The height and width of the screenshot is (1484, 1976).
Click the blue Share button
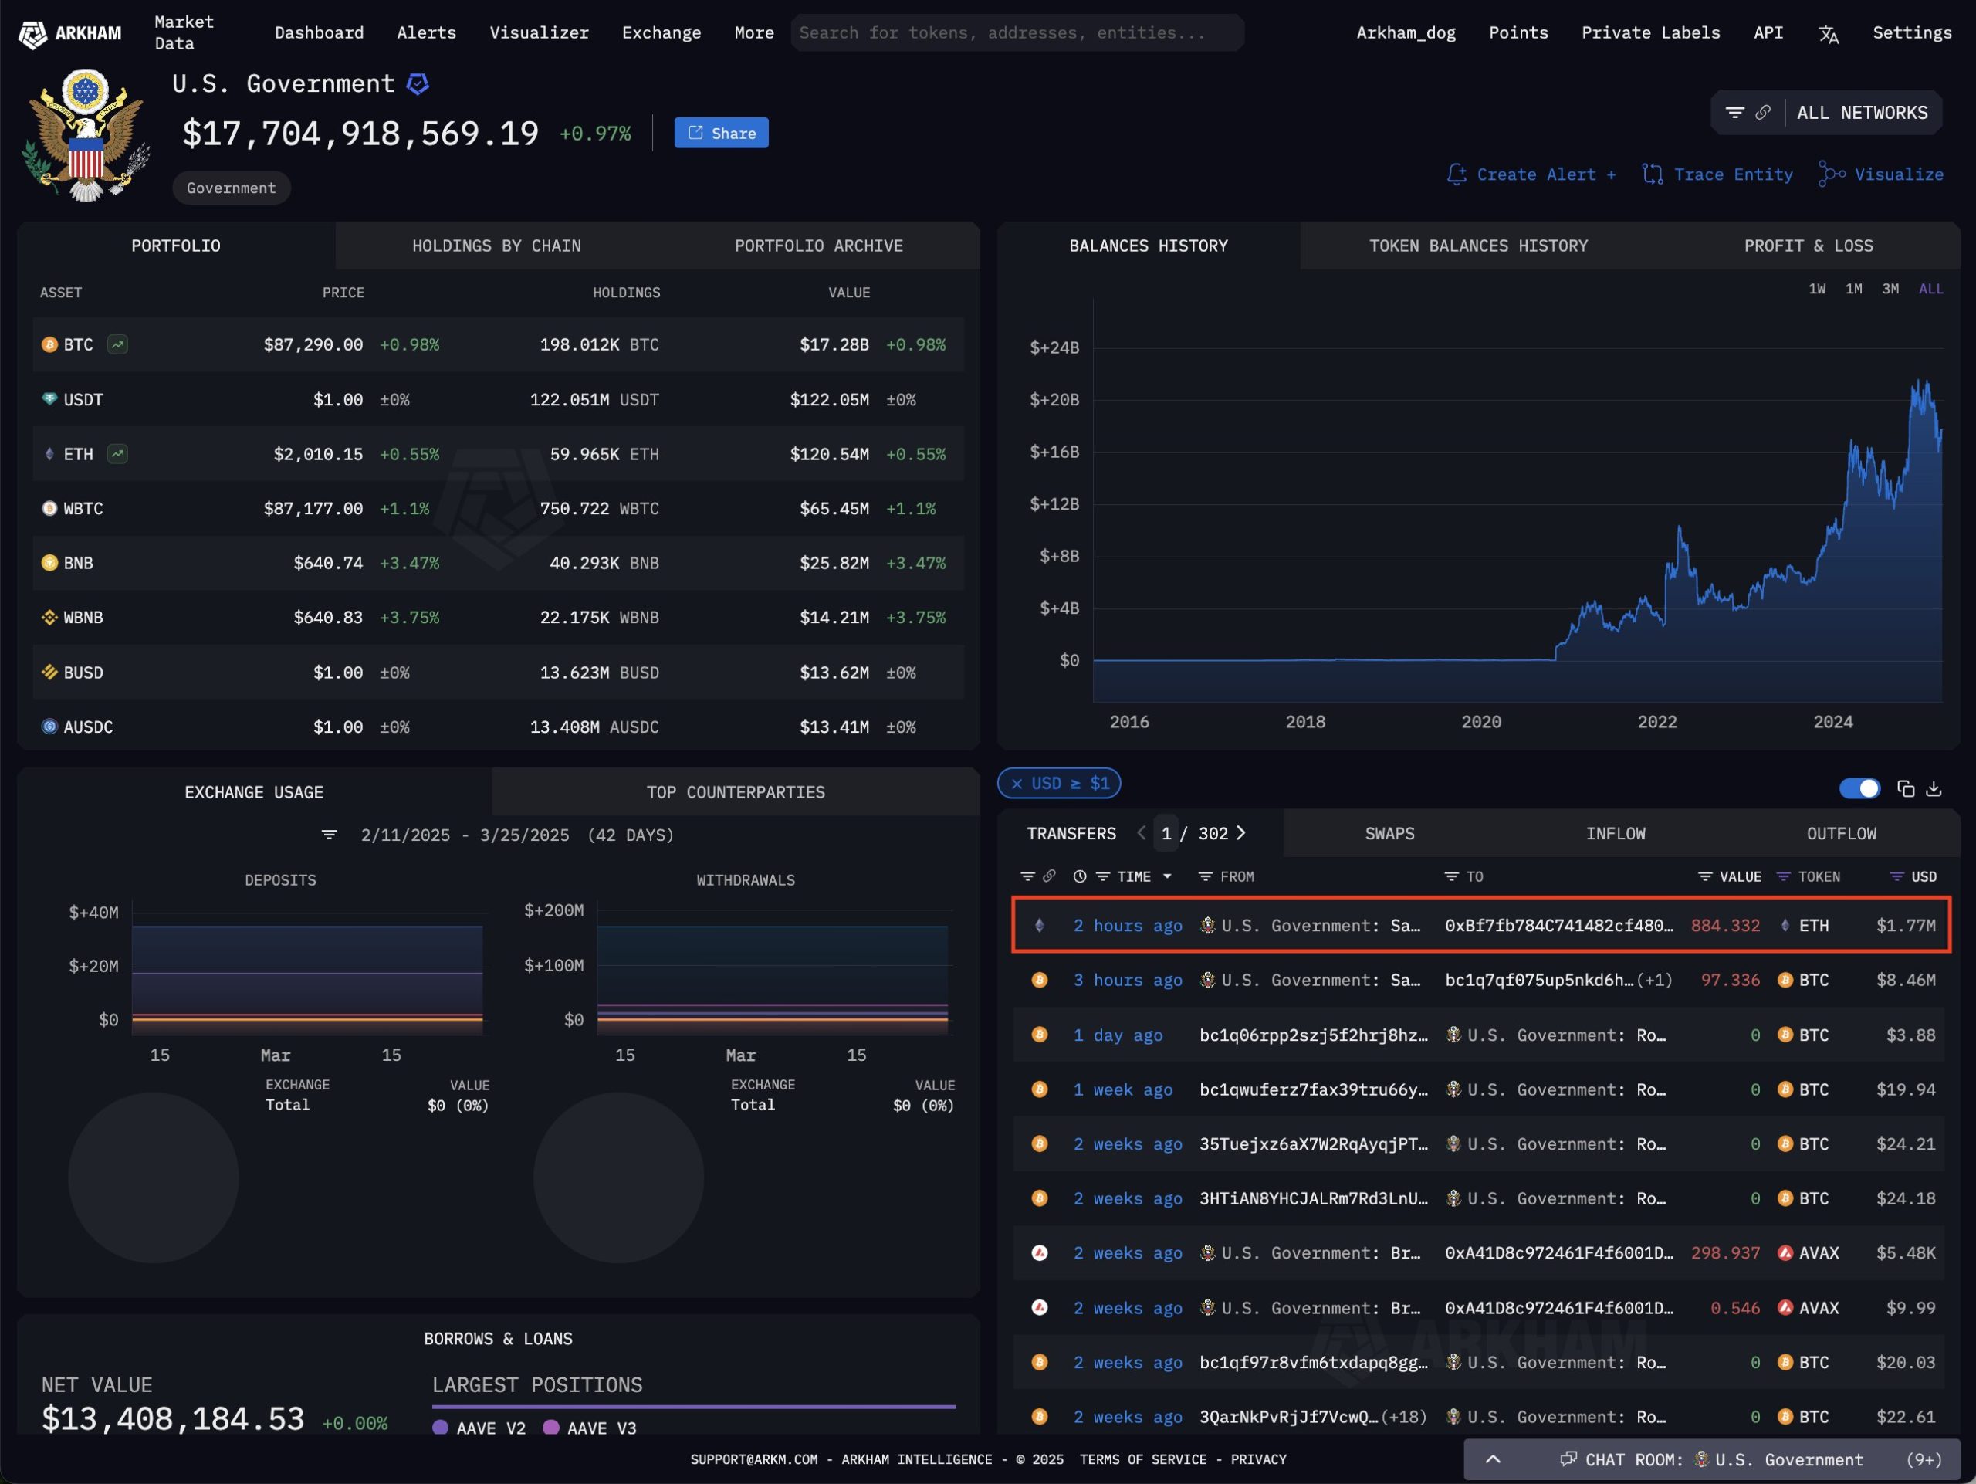tap(721, 133)
